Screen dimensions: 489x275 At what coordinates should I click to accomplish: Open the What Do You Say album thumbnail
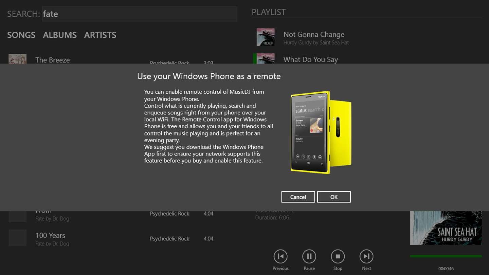pyautogui.click(x=266, y=59)
